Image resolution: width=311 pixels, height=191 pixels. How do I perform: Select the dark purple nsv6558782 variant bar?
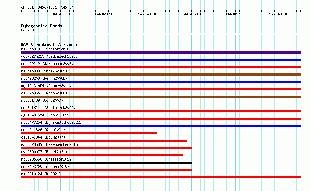[x=161, y=52]
